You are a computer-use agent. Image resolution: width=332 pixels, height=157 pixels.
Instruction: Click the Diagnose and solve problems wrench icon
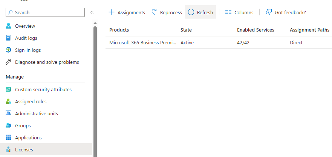coord(9,62)
